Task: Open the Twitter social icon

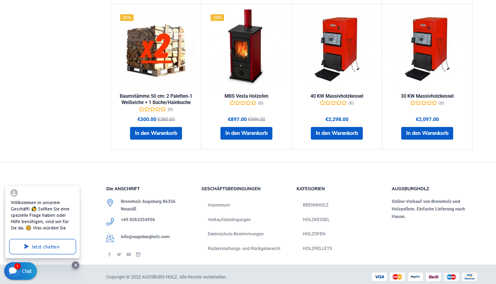Action: pos(119,254)
